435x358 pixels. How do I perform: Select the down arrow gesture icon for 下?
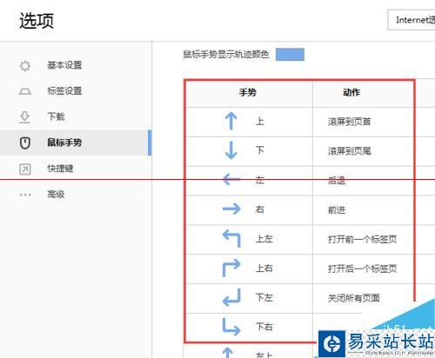click(x=231, y=150)
